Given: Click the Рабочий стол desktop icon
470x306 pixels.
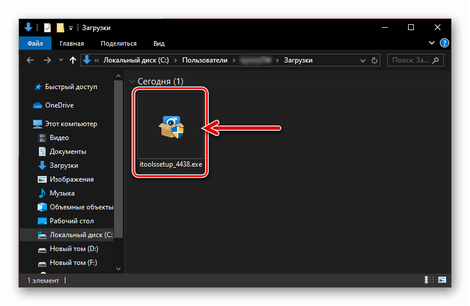Looking at the screenshot, I should coord(42,221).
